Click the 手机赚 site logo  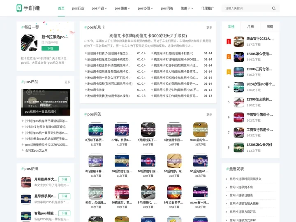(28, 8)
